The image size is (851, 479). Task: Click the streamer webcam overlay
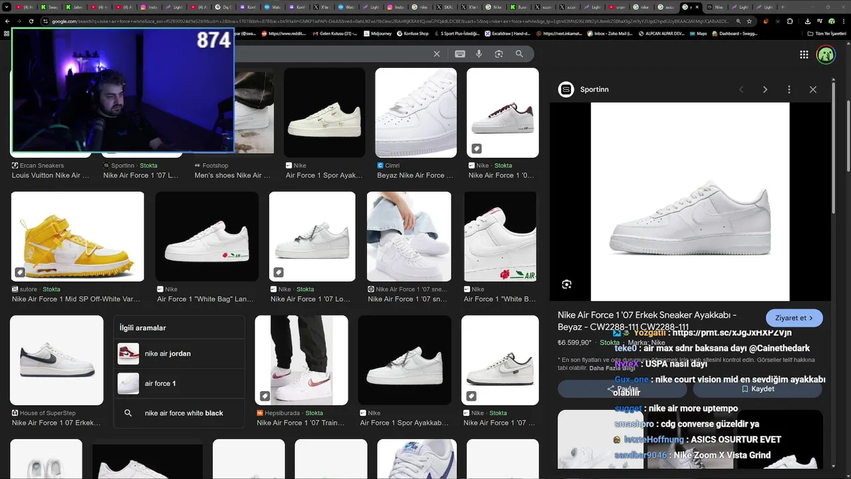[x=122, y=90]
